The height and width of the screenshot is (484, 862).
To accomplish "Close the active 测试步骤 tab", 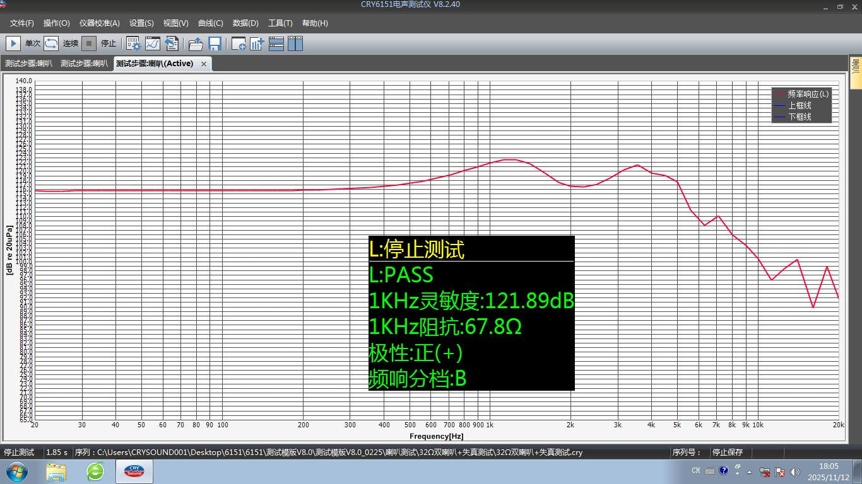I will (x=204, y=64).
